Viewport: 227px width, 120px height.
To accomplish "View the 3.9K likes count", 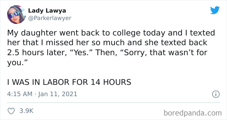I will (x=27, y=111).
